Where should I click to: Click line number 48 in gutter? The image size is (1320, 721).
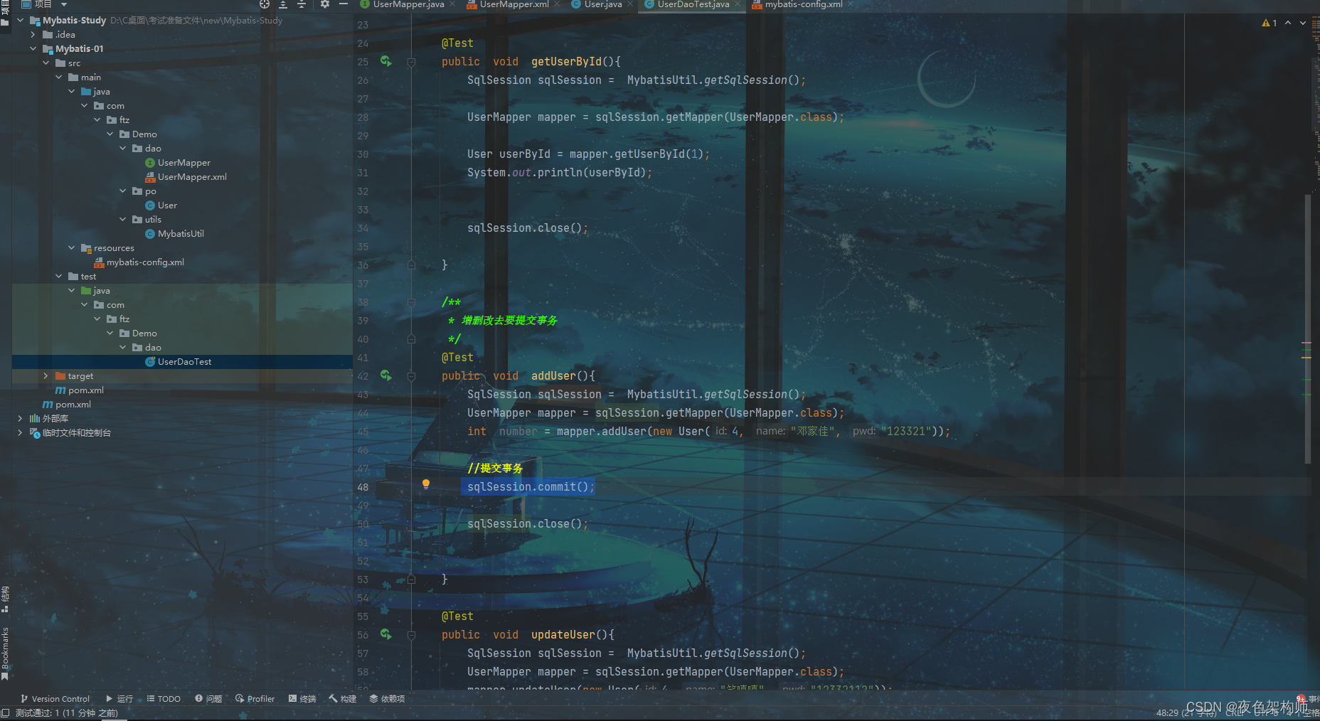pos(363,487)
